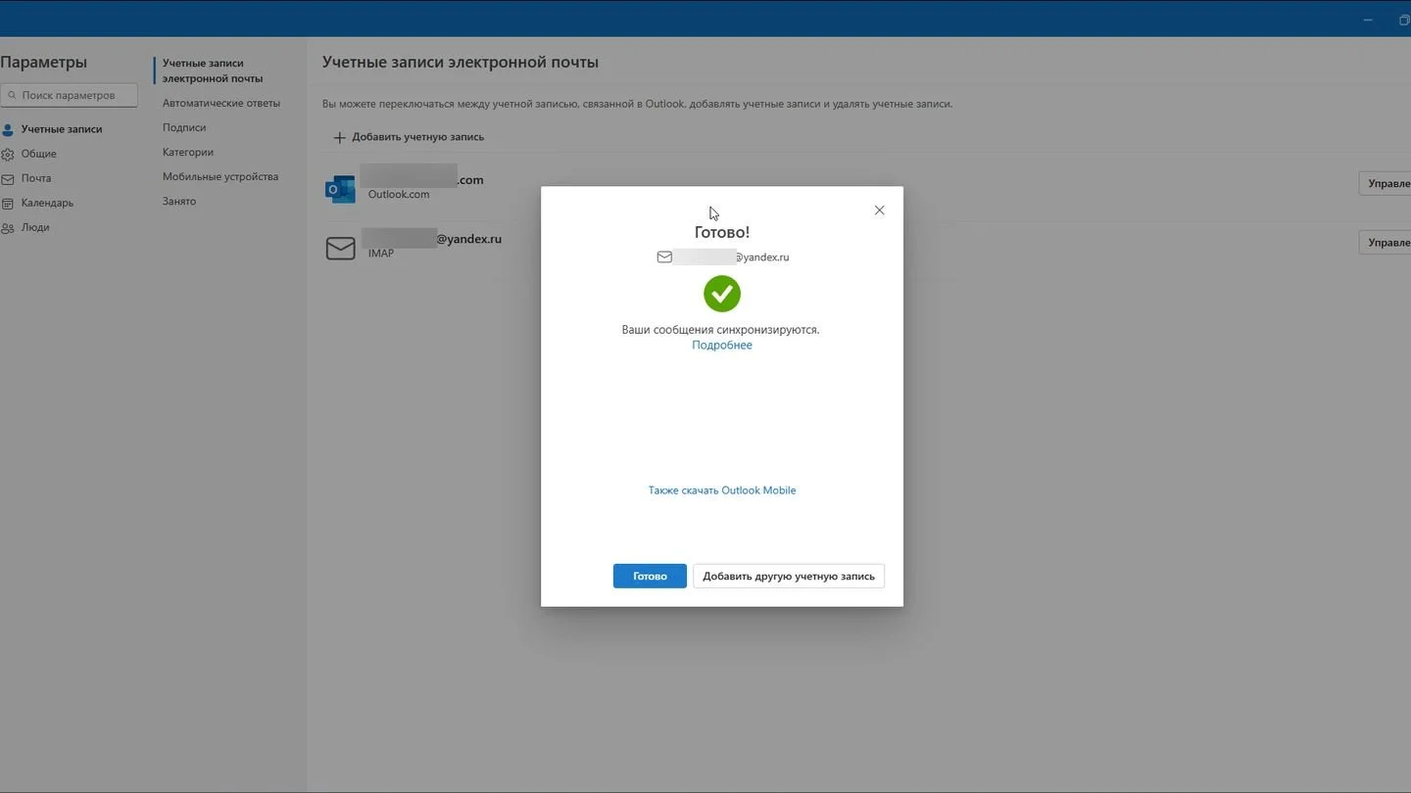Open Подписи settings

click(184, 127)
